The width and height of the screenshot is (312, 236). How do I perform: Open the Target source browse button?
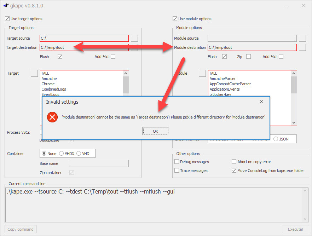[134, 38]
